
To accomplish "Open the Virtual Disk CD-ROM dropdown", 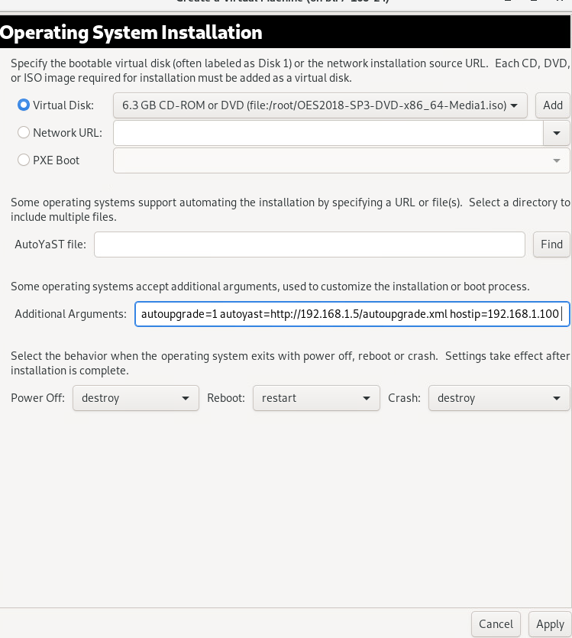I will 319,105.
